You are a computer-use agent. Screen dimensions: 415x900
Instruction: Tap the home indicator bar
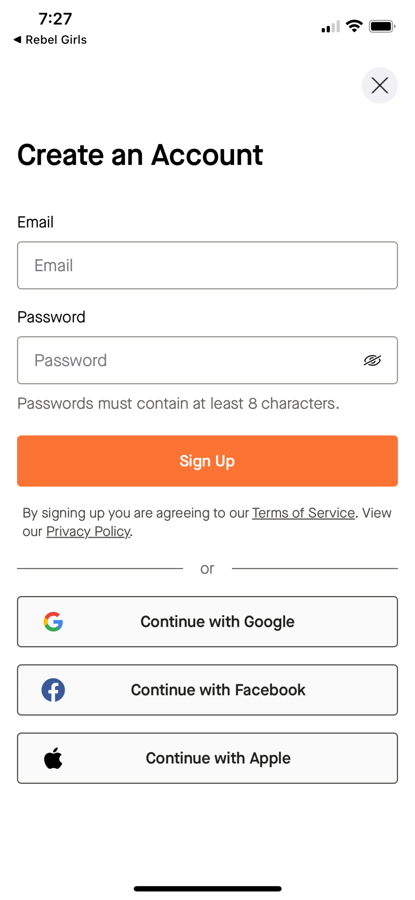click(207, 888)
